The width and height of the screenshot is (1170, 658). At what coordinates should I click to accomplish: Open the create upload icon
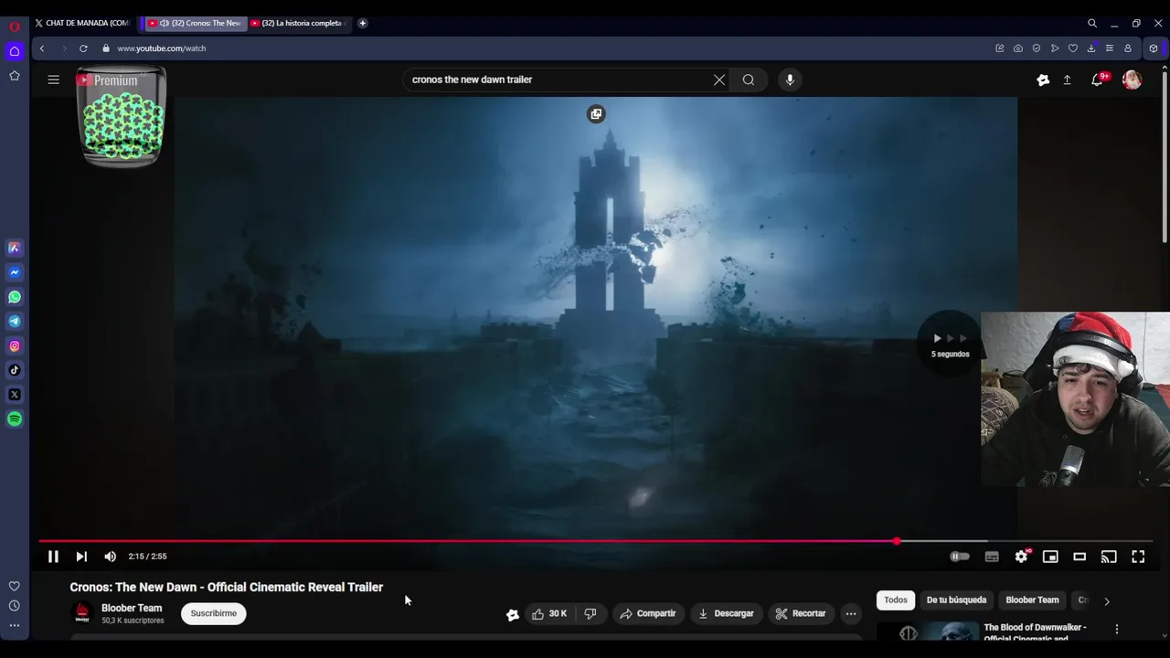(x=1067, y=80)
